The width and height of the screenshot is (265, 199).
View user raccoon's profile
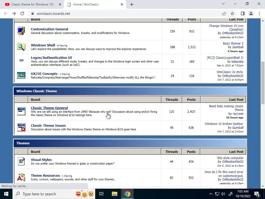click(x=238, y=113)
